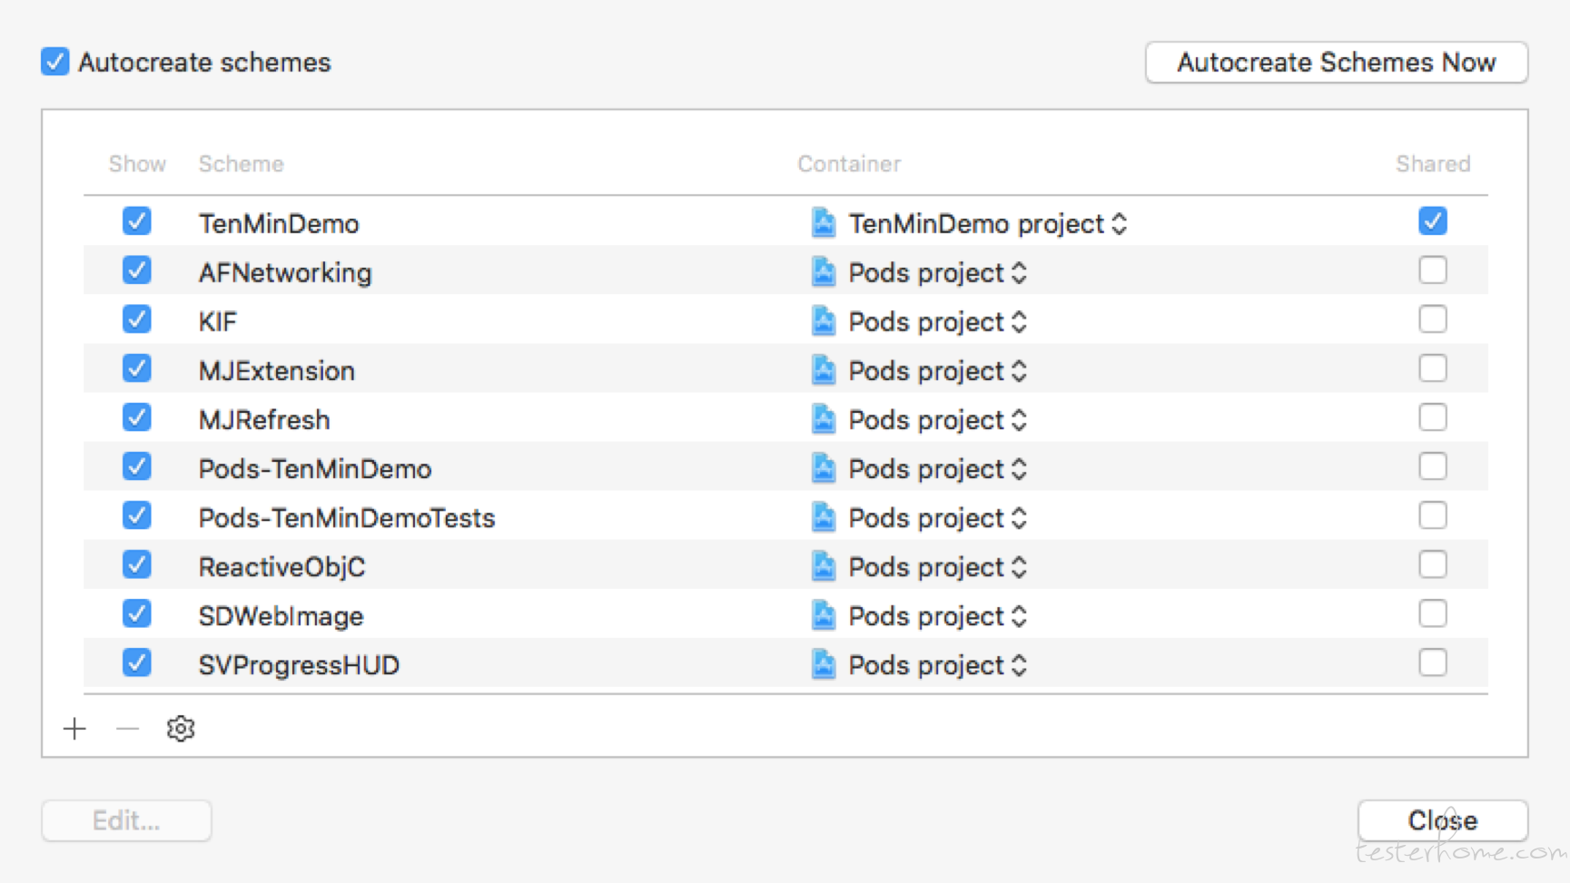The width and height of the screenshot is (1570, 883).
Task: Enable Shared for ReactiveObjC scheme
Action: pos(1433,564)
